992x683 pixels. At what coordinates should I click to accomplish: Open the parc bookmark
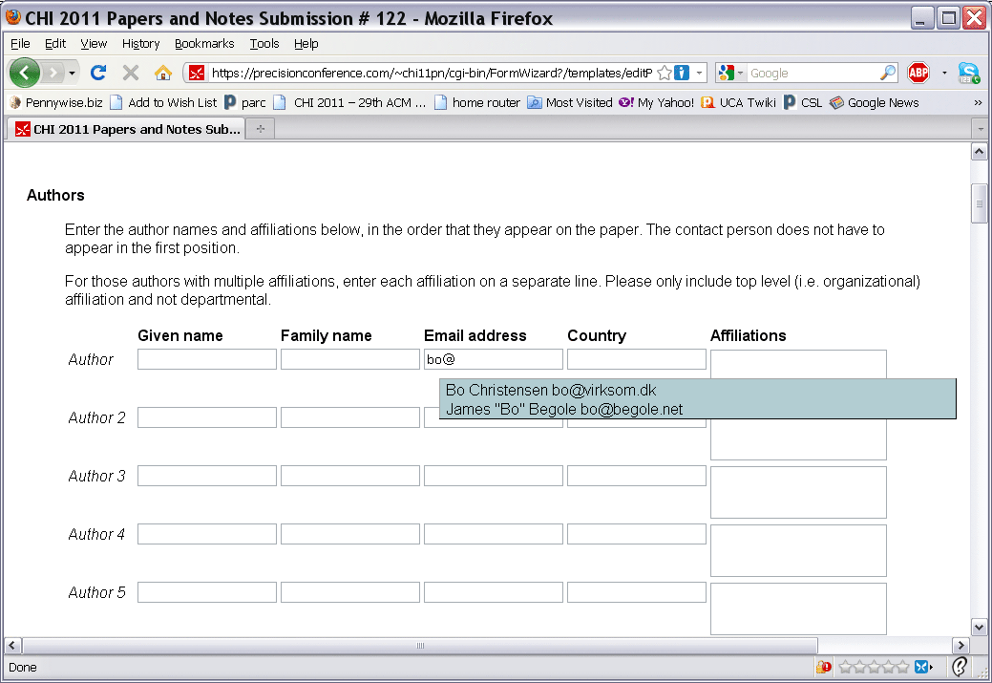coord(245,102)
